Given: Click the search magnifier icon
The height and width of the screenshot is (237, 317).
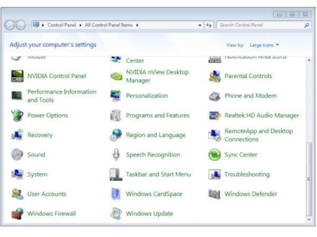Looking at the screenshot, I should point(306,25).
